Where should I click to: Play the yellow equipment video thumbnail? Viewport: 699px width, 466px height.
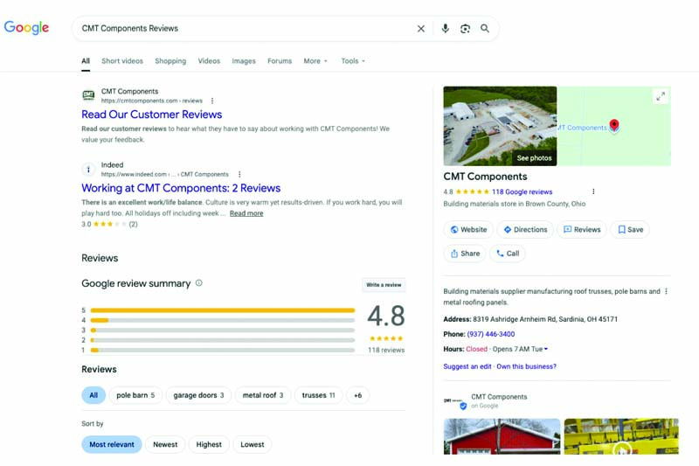pyautogui.click(x=621, y=436)
